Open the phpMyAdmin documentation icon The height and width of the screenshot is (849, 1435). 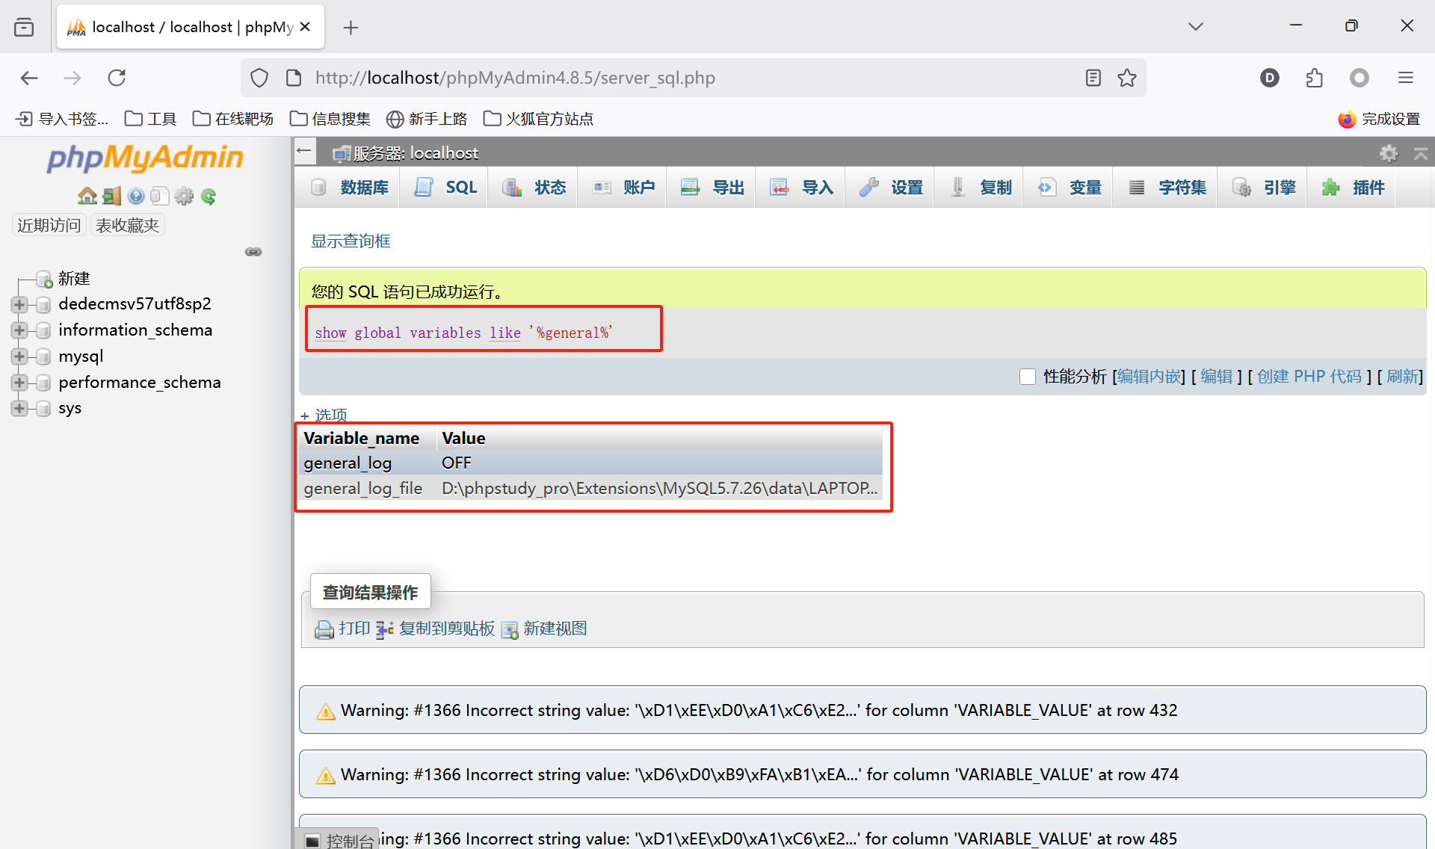136,196
